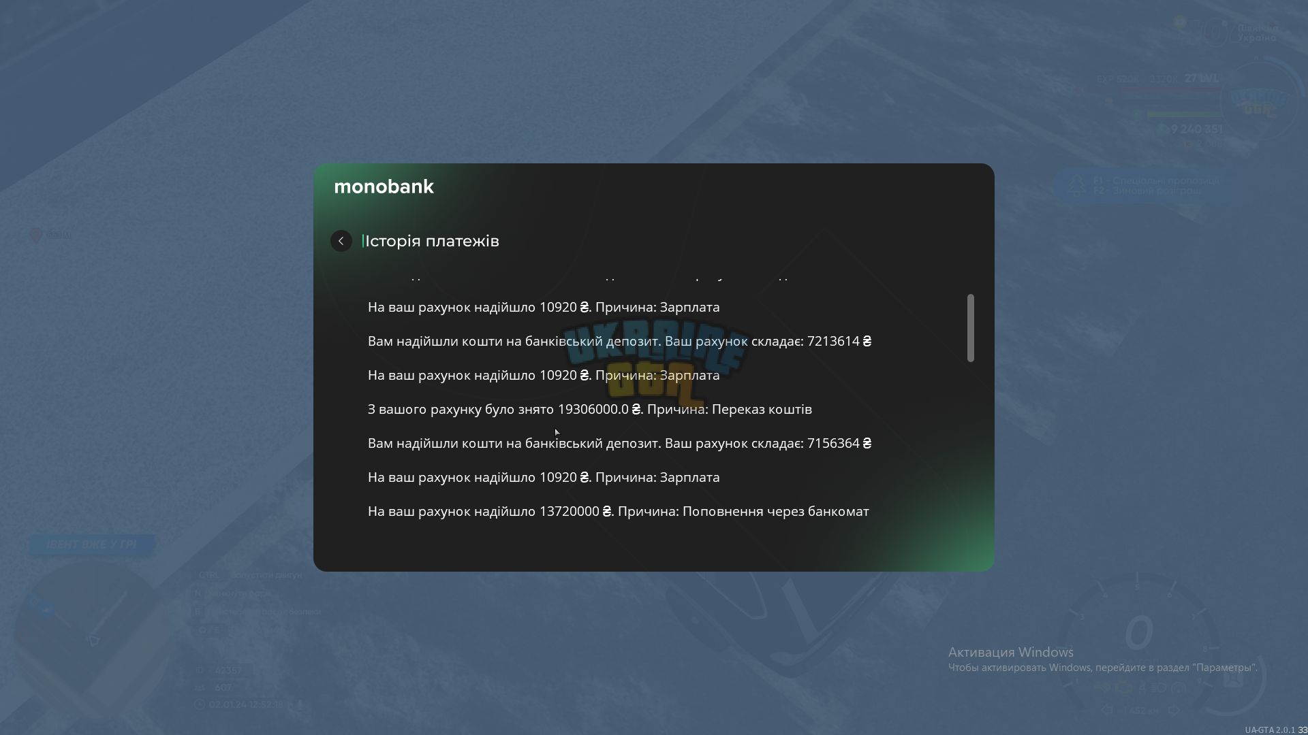The height and width of the screenshot is (735, 1308).
Task: Click the last 10920 Зарплата entry
Action: tap(544, 477)
